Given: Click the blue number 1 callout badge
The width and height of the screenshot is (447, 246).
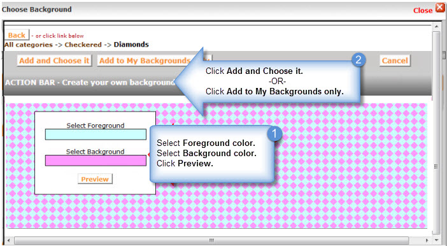Looking at the screenshot, I should [274, 134].
